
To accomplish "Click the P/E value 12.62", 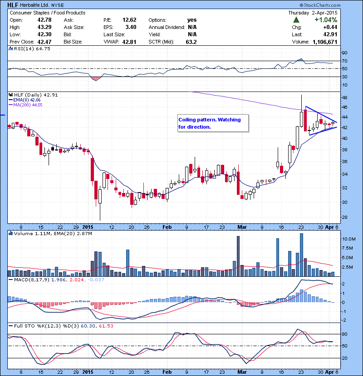I will (x=129, y=20).
